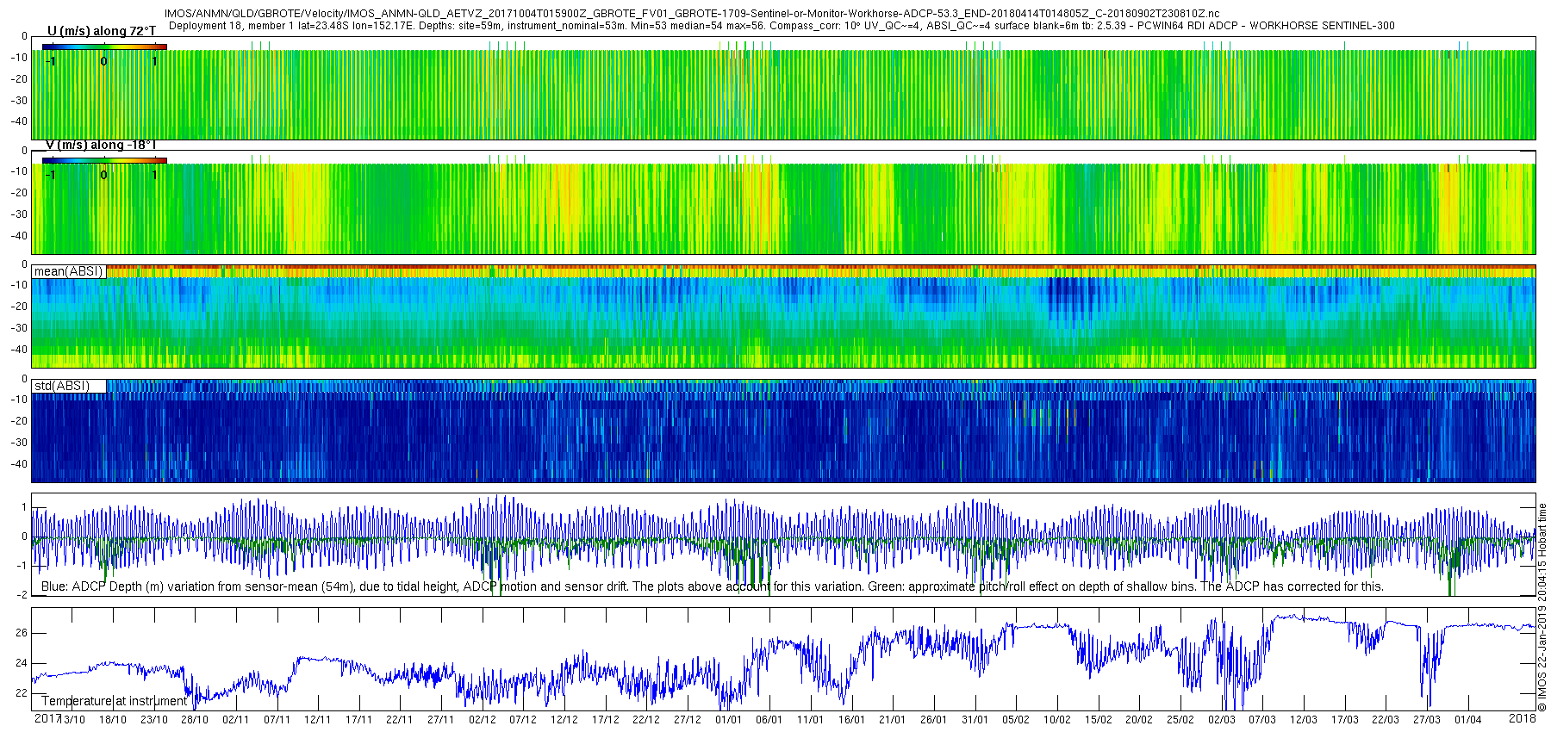
Task: Select the 'U (m/s) along 72°T' panel title
Action: (x=102, y=31)
